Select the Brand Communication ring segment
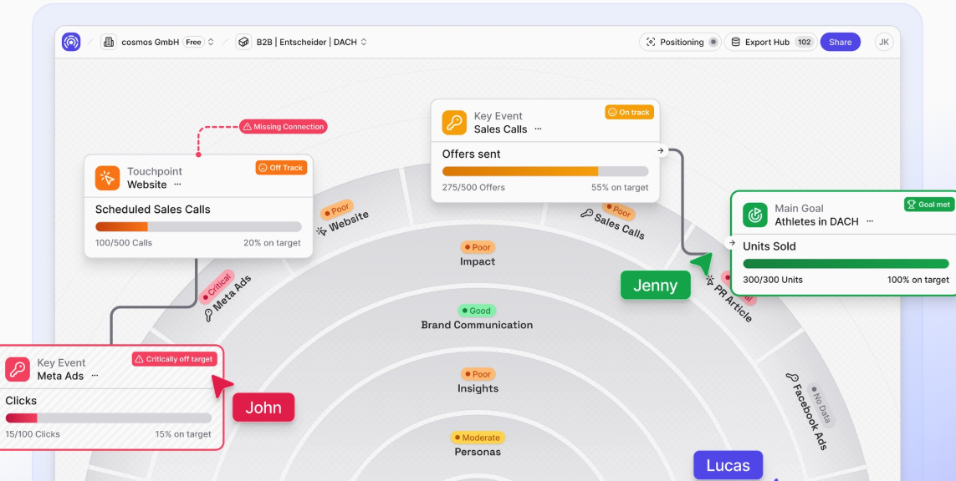Image resolution: width=956 pixels, height=481 pixels. click(477, 325)
